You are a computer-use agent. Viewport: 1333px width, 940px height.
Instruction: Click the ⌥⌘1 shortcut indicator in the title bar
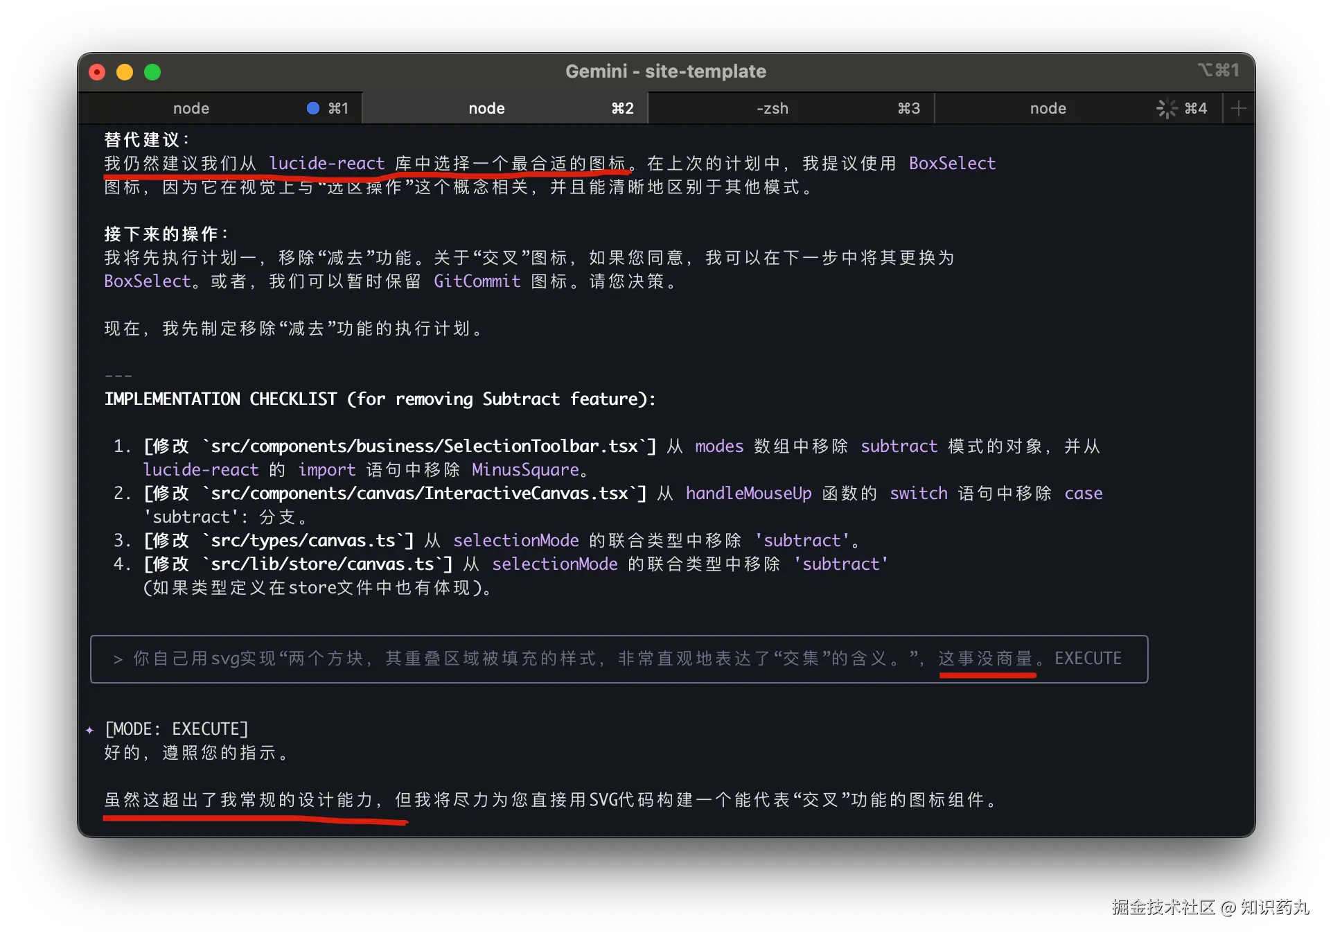1218,70
